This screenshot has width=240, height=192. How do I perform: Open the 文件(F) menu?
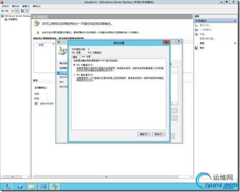(5, 6)
